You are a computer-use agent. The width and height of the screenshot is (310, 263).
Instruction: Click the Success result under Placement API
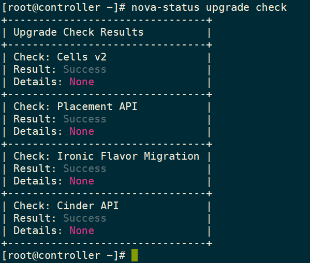coord(85,119)
